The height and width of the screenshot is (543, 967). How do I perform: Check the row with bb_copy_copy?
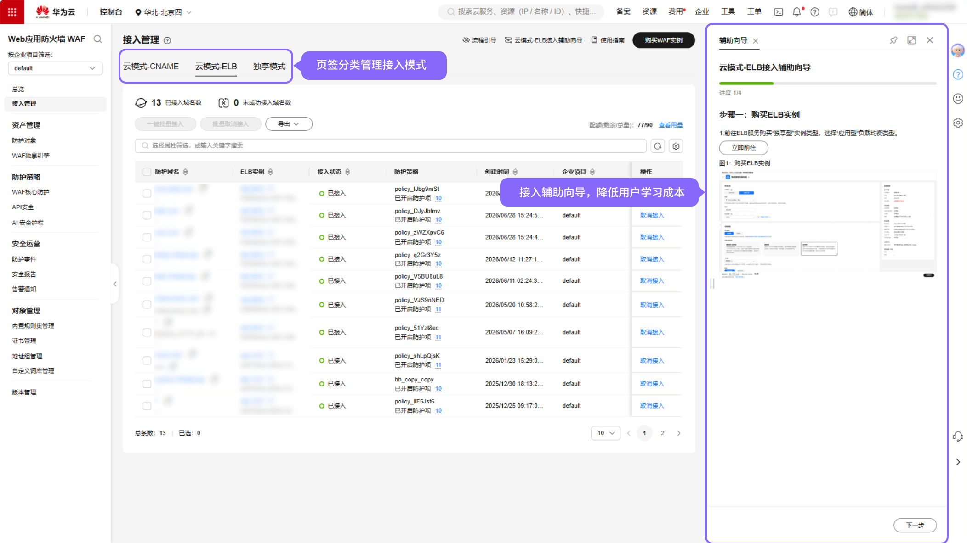point(147,384)
